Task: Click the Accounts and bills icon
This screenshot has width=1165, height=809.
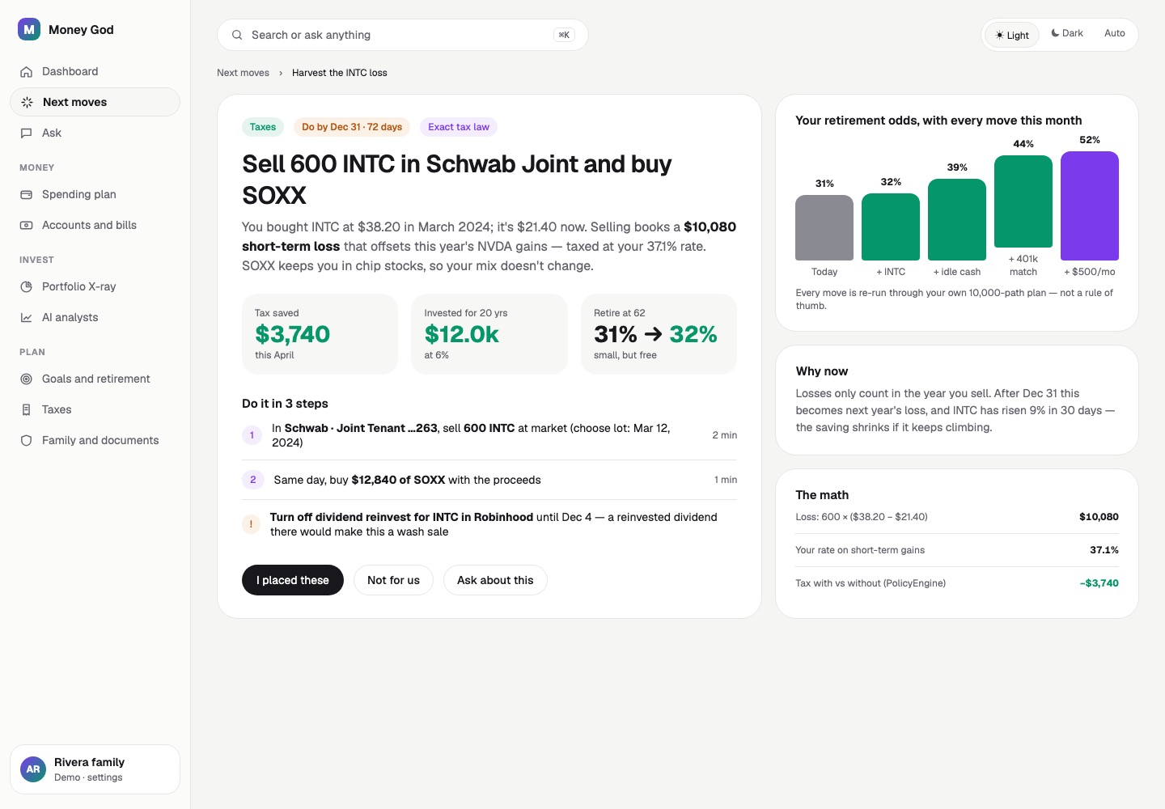Action: click(x=26, y=226)
